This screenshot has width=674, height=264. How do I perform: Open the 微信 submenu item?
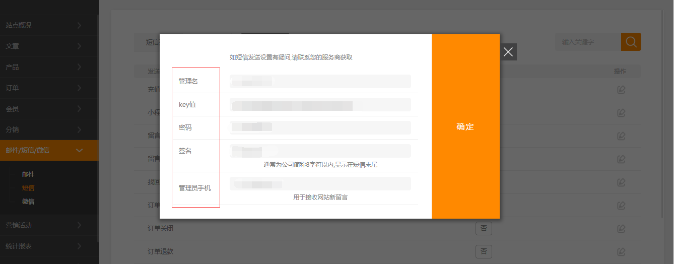click(x=28, y=202)
